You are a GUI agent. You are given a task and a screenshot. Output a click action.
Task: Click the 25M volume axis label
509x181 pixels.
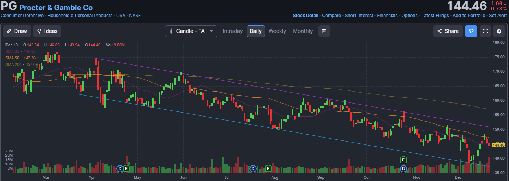(x=9, y=151)
